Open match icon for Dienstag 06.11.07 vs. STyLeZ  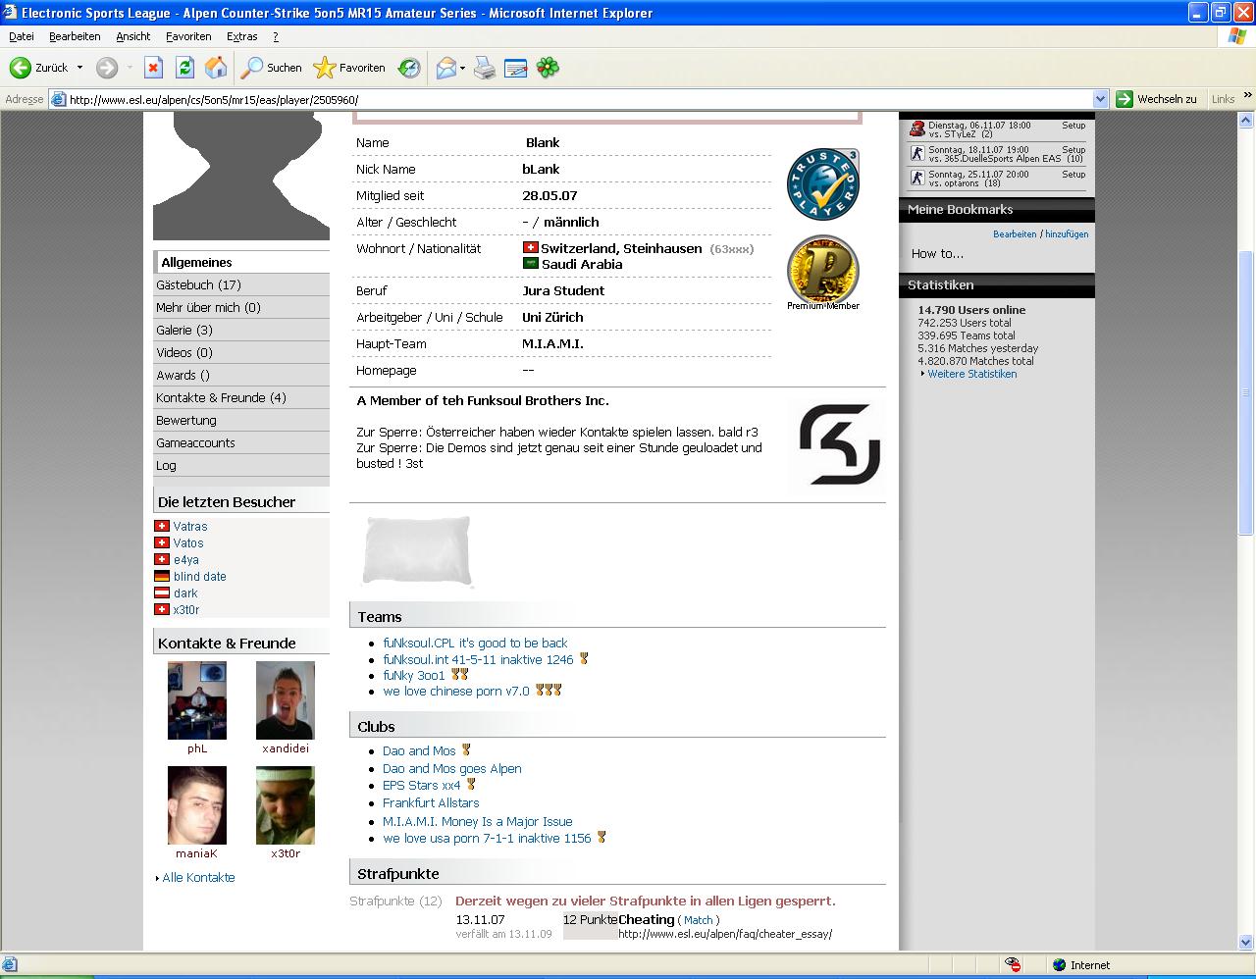tap(917, 129)
